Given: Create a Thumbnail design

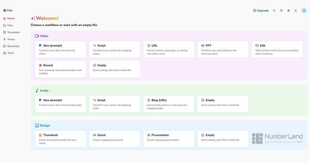Looking at the screenshot, I should (61, 139).
